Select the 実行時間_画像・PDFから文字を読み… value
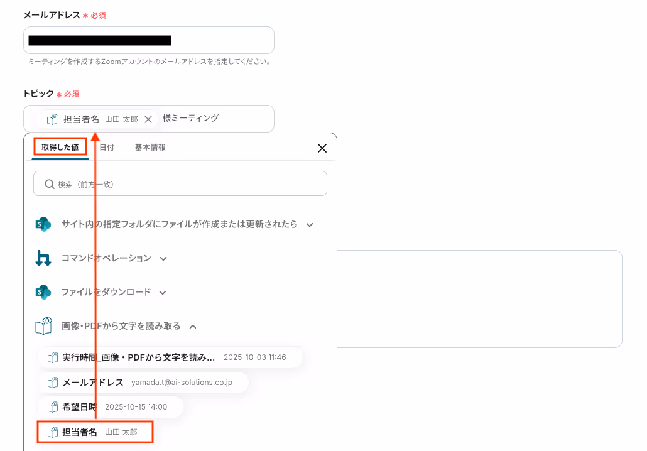The image size is (647, 451). coord(170,357)
